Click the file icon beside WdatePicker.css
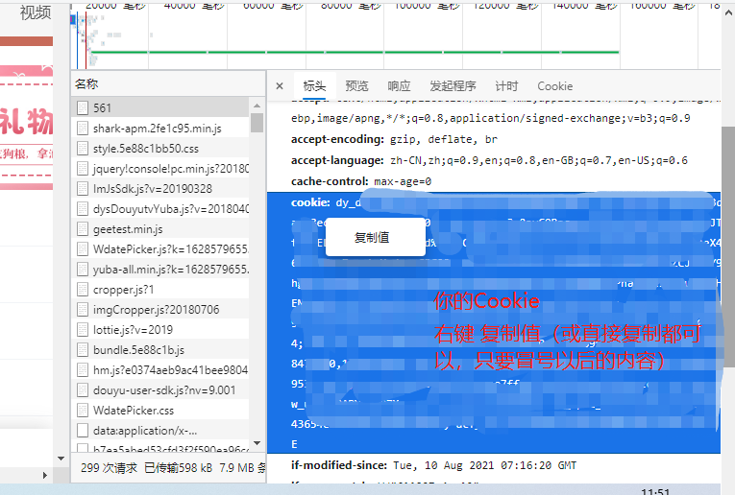 (x=83, y=411)
